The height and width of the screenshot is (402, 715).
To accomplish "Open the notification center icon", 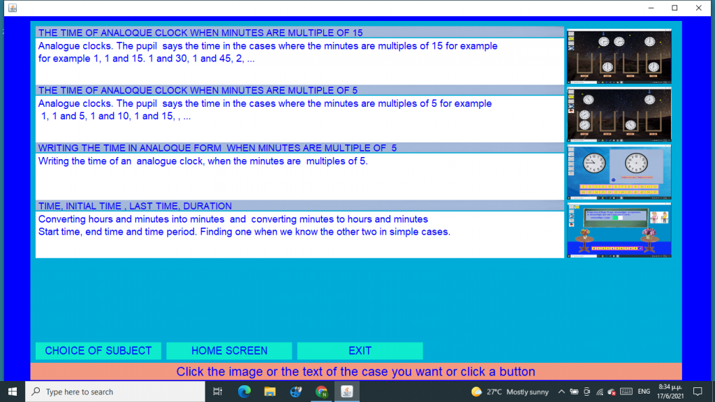I will point(697,392).
